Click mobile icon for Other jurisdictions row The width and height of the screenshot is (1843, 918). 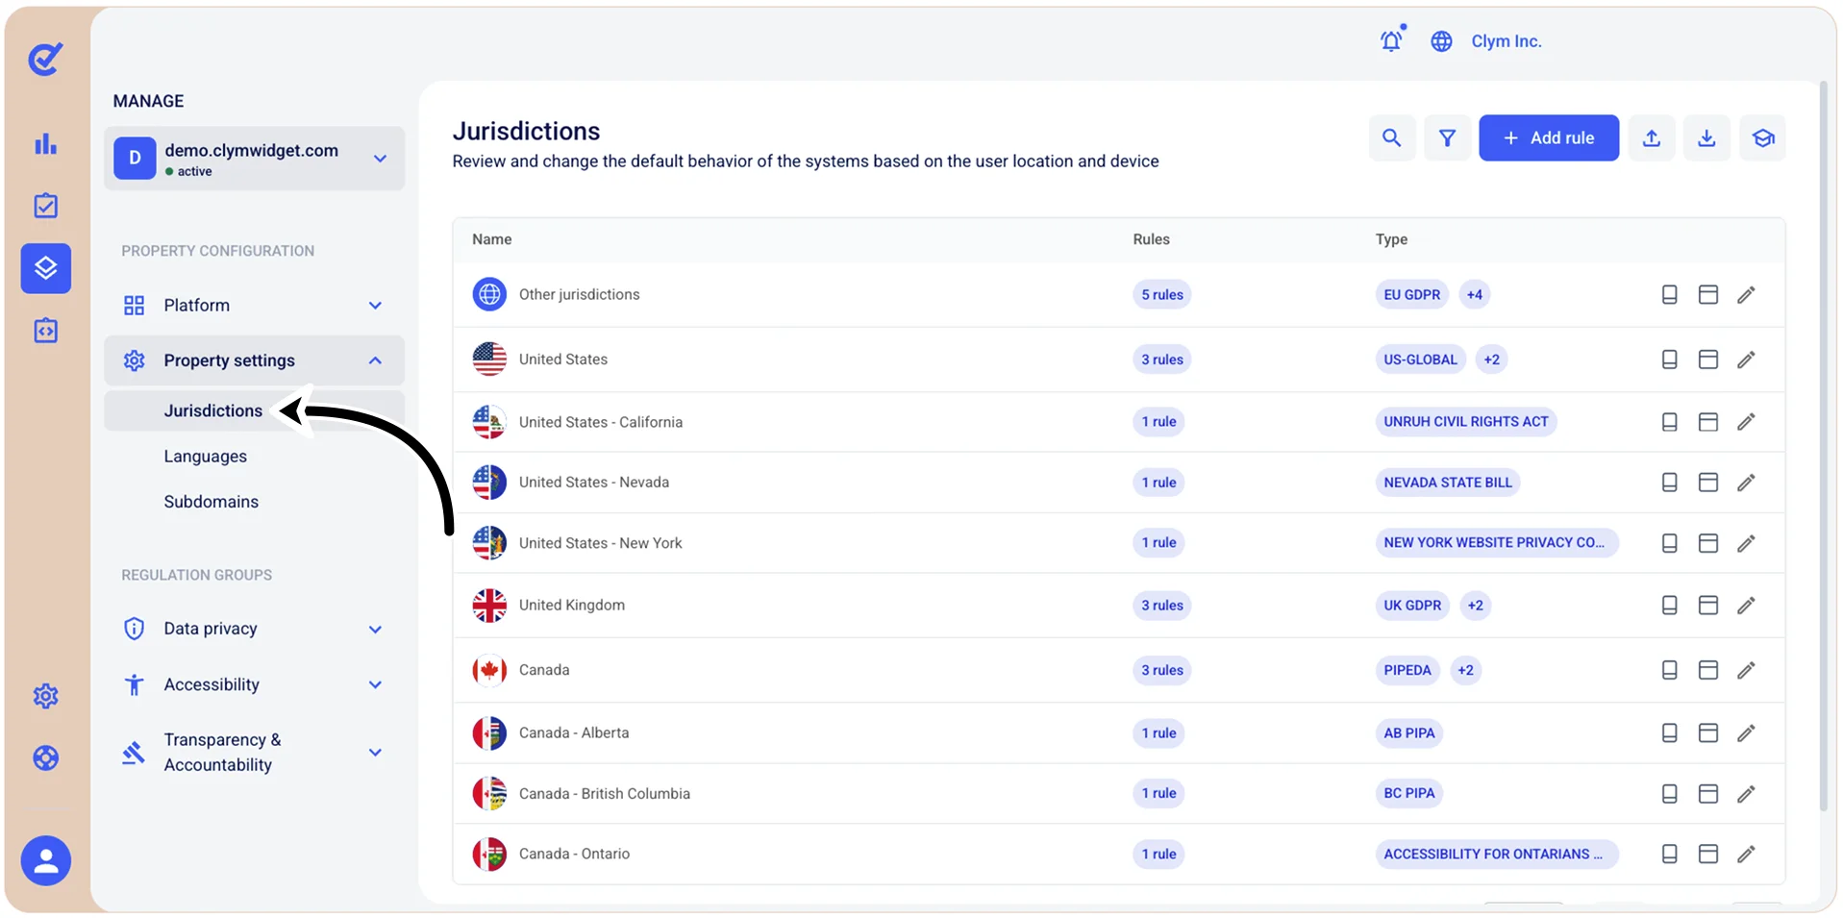(1669, 295)
